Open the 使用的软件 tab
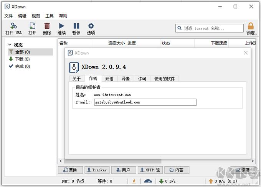This screenshot has height=187, width=261. (164, 79)
